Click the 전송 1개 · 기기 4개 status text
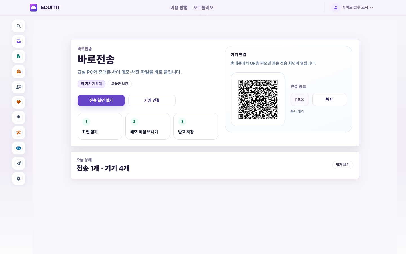The height and width of the screenshot is (254, 406). [103, 168]
